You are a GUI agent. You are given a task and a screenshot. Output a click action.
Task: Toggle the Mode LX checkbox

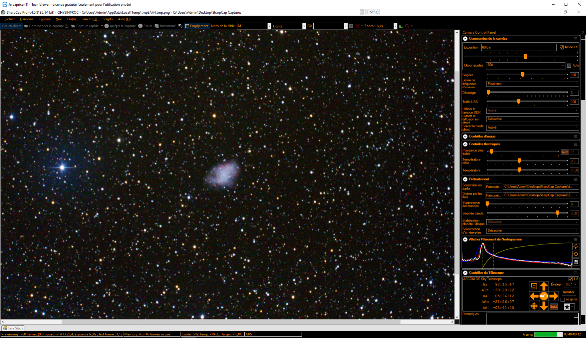[562, 47]
